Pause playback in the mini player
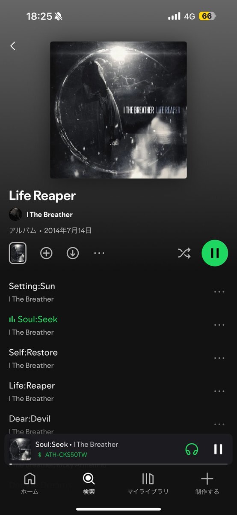Screen dimensions: 237x515 (218, 449)
